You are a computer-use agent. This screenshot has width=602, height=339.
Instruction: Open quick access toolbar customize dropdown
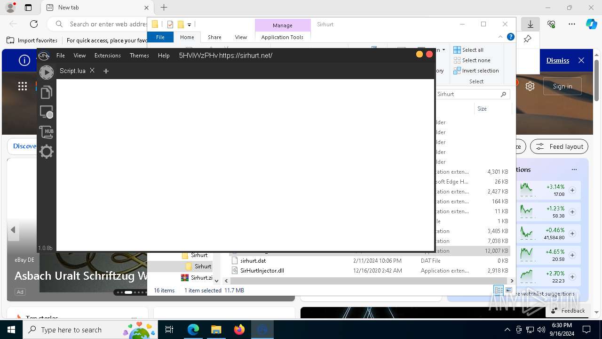click(x=189, y=24)
